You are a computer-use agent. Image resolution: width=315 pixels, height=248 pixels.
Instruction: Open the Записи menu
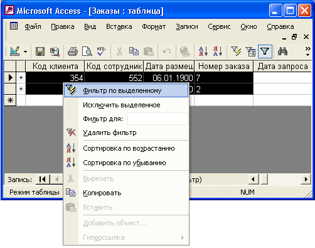(187, 27)
